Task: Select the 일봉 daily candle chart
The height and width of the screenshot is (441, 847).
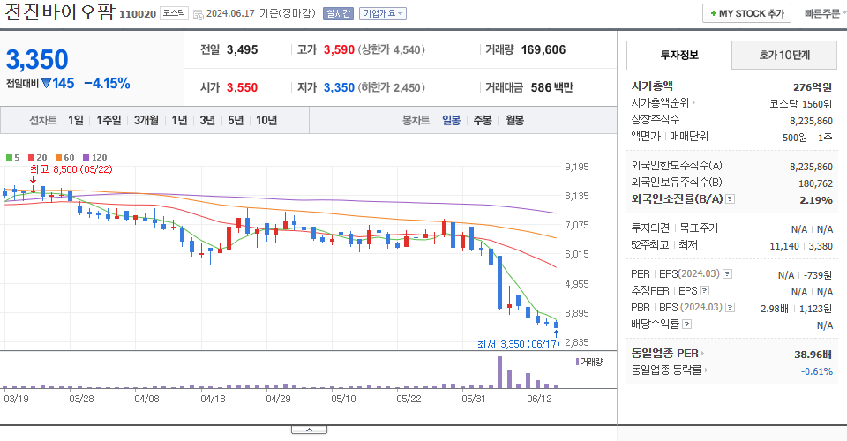Action: tap(451, 120)
